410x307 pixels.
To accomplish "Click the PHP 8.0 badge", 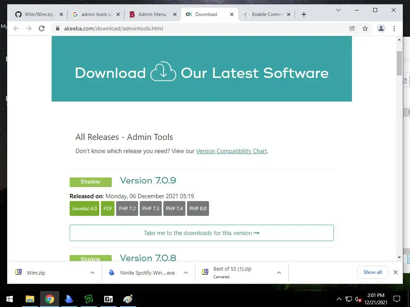I will click(198, 208).
